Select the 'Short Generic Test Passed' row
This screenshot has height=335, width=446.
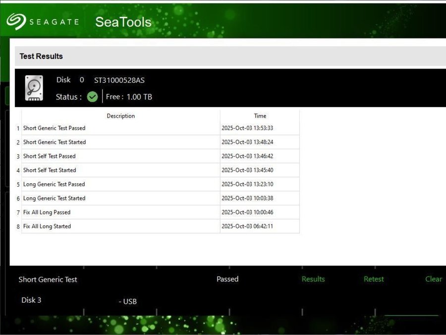(55, 128)
